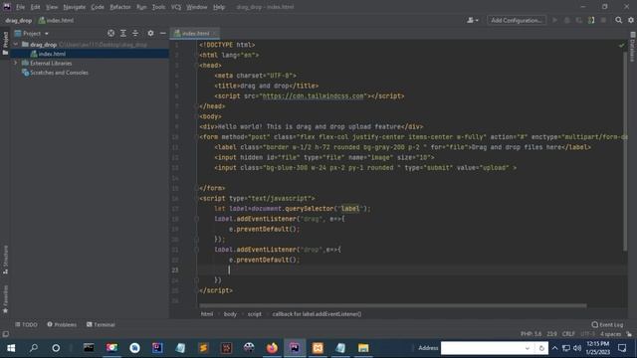Open the Structure tool window stripe
This screenshot has height=358, width=637.
pyautogui.click(x=5, y=260)
